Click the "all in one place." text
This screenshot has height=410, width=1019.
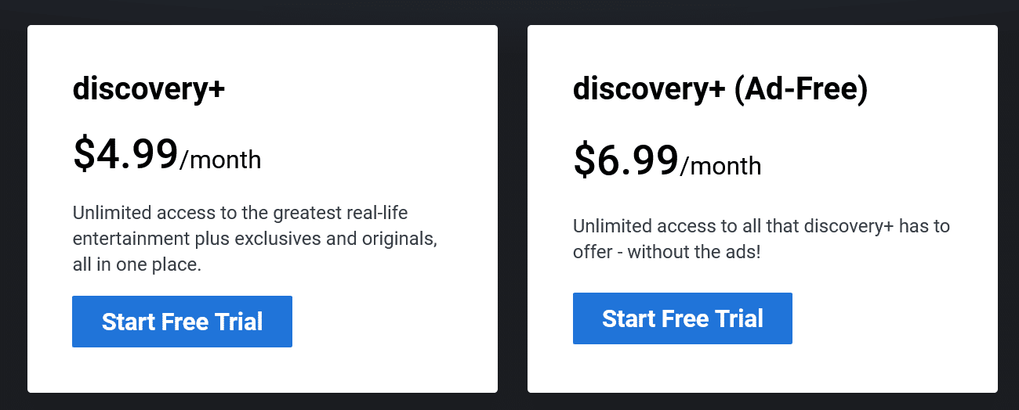tap(137, 264)
